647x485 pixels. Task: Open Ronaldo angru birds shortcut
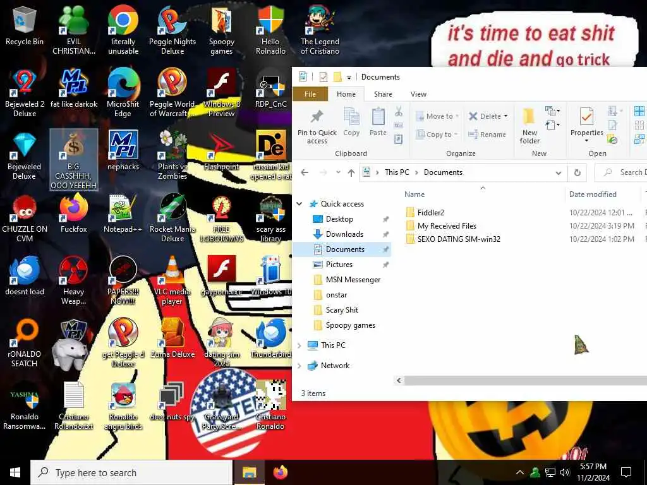123,406
